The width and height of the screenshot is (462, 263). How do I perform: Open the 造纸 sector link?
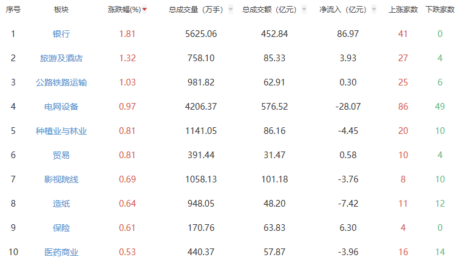tap(61, 204)
